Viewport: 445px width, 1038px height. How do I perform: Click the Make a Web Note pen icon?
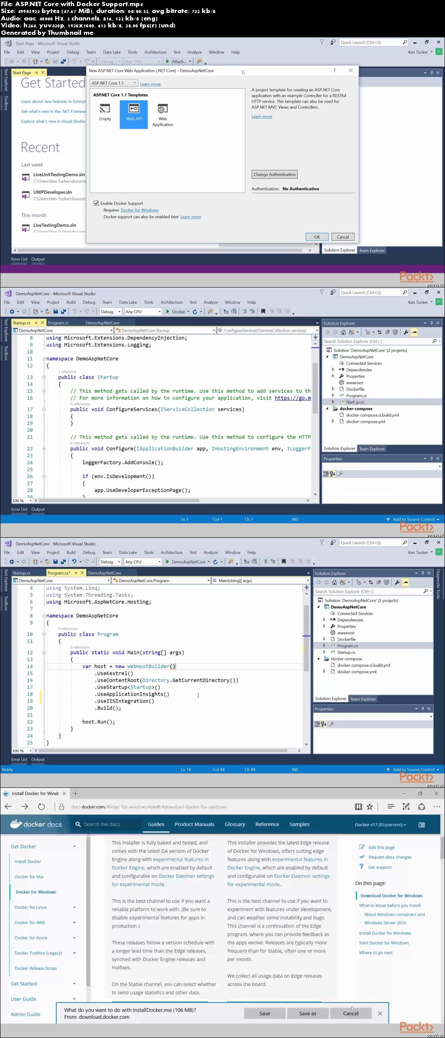(406, 807)
